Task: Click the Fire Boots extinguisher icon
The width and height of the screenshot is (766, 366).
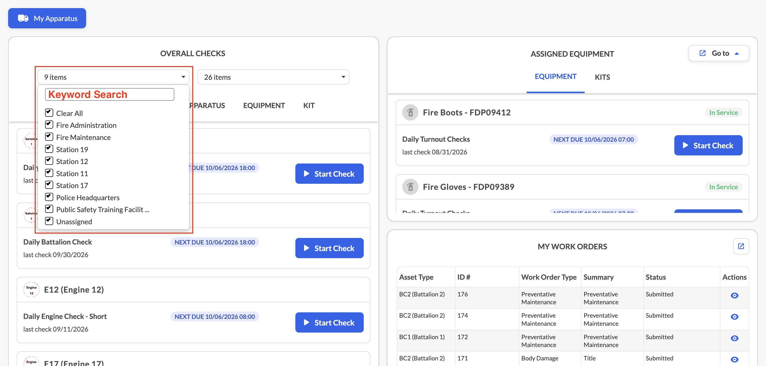Action: [x=410, y=113]
